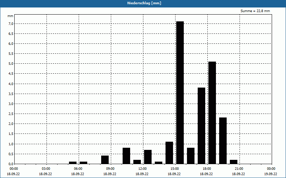
Task: Select the 1,0 y-axis label
Action: pyautogui.click(x=11, y=144)
